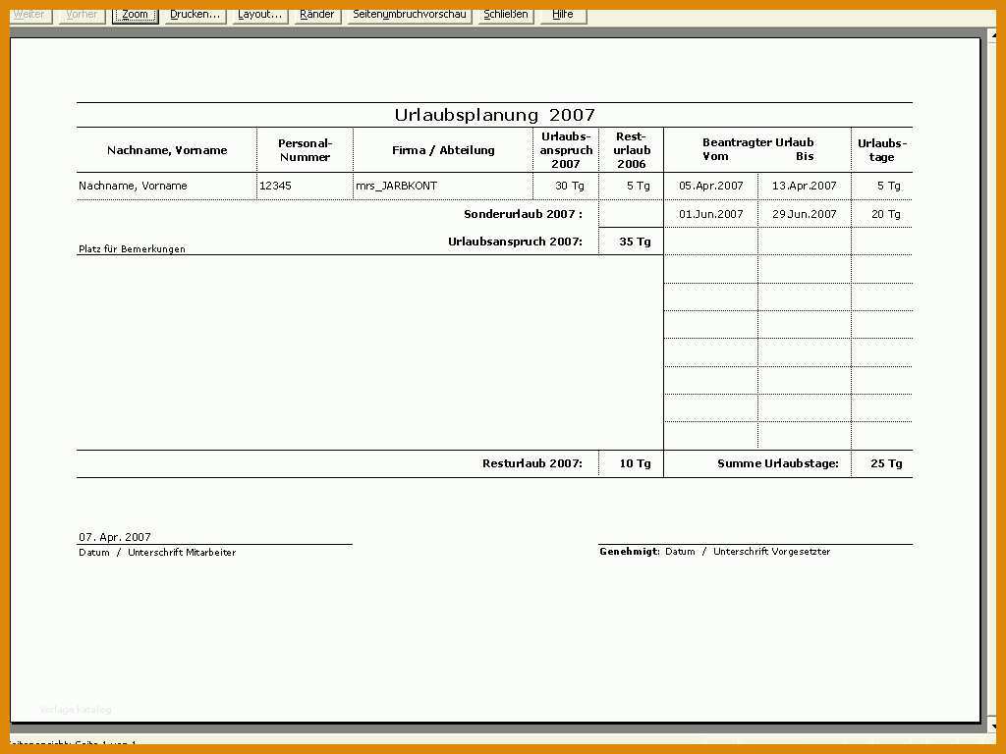The width and height of the screenshot is (1006, 754).
Task: Click the Urlaubsplanung 2007 report title
Action: [x=494, y=115]
